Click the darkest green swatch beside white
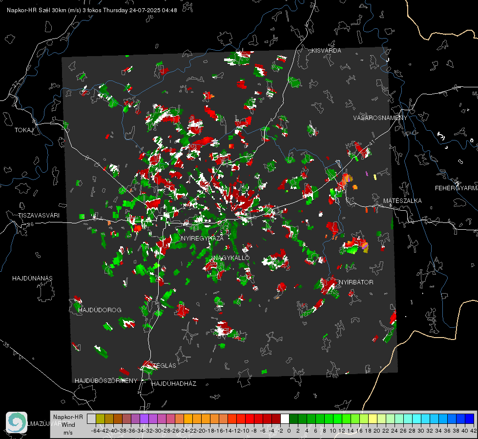The width and height of the screenshot is (478, 439). tap(293, 419)
